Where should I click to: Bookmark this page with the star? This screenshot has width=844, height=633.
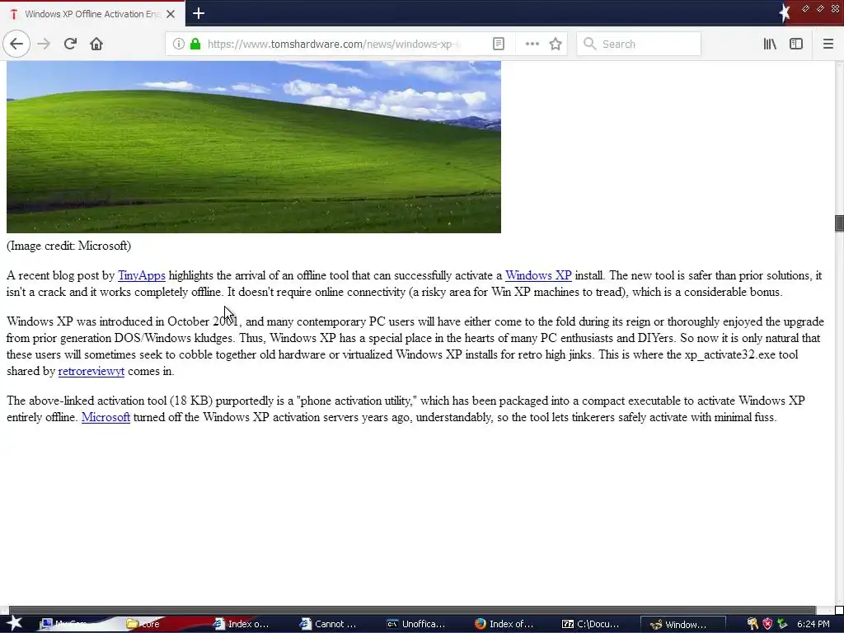(556, 45)
